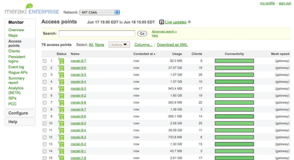Click the status icon for meraki-8-8
Screen dimensions: 294x160
tap(61, 103)
